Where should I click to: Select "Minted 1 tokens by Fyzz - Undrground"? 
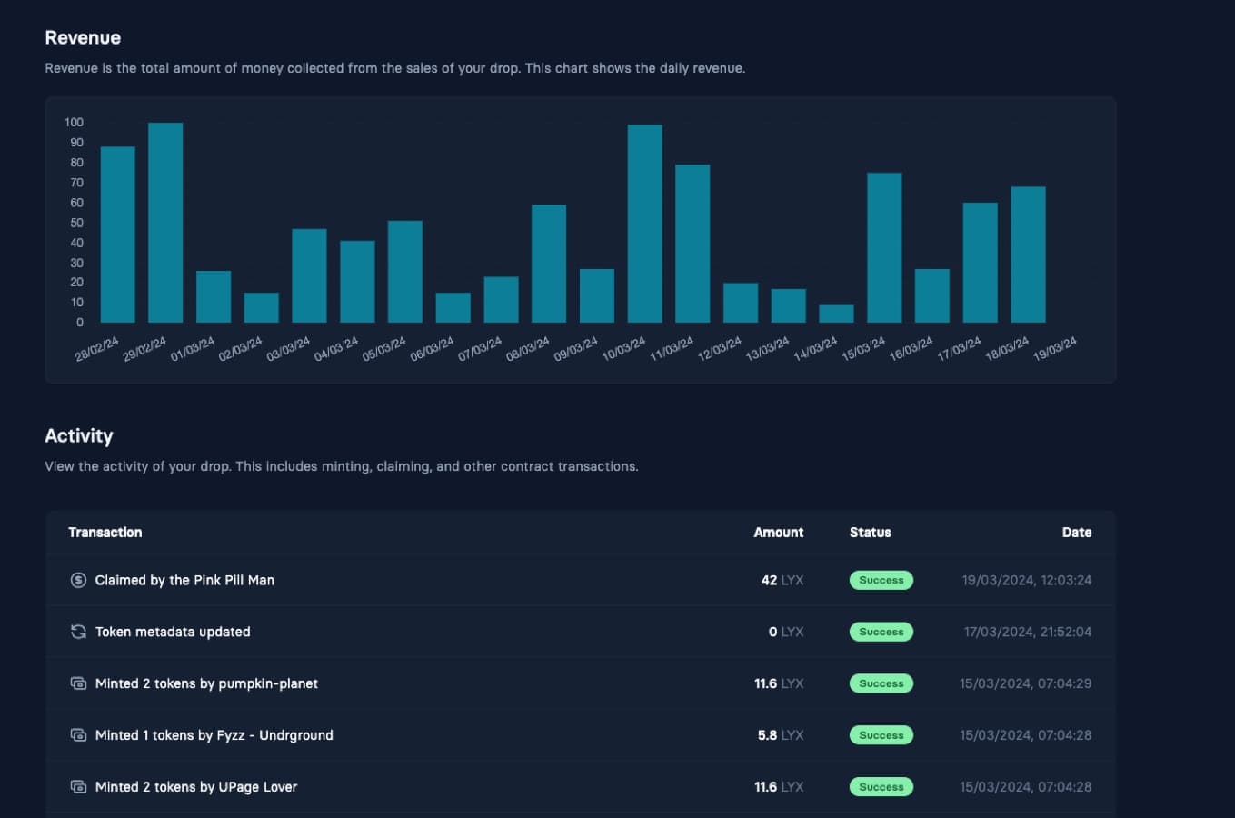pyautogui.click(x=214, y=735)
